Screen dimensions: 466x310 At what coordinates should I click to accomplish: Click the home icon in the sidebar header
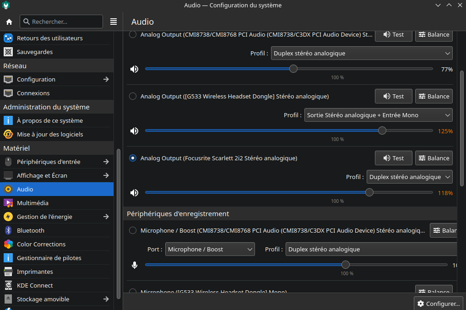click(9, 22)
